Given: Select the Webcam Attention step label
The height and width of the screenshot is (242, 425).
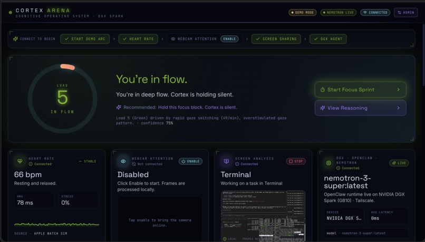Looking at the screenshot, I should (197, 39).
